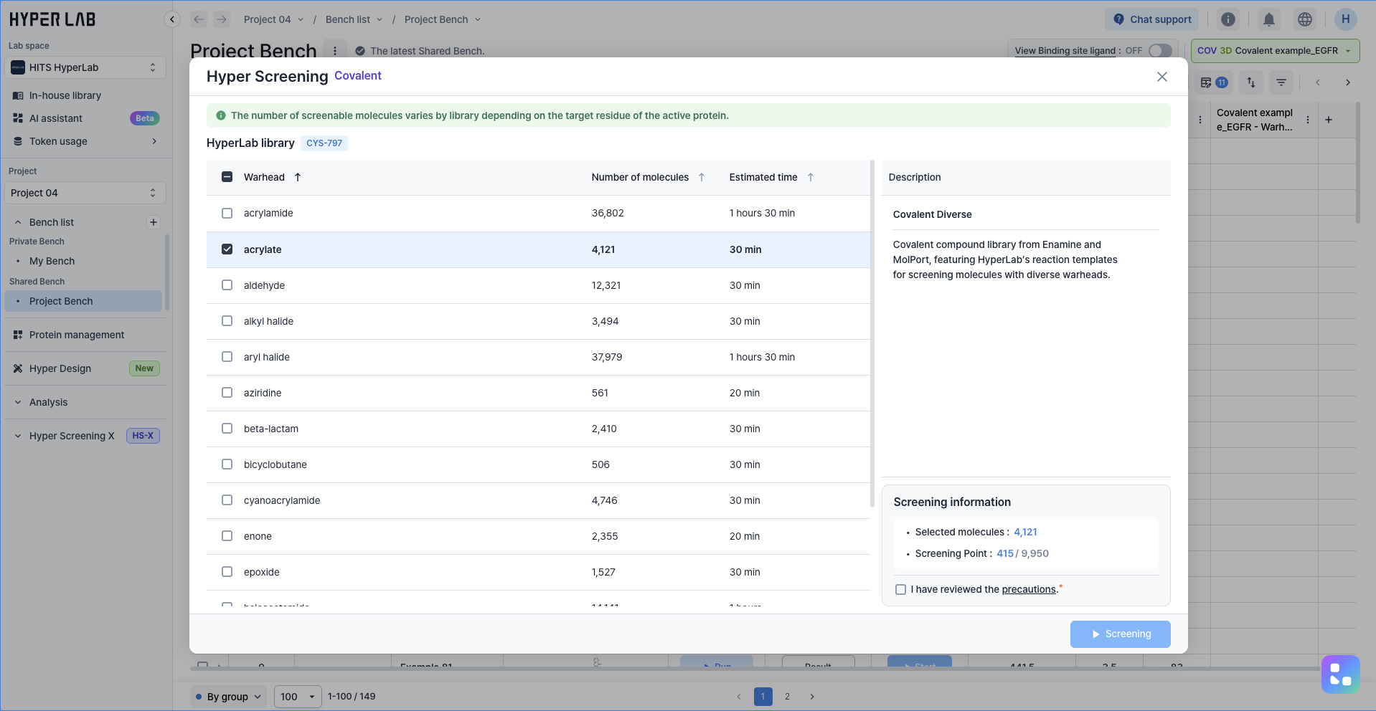
Task: Open the Project 04 project dropdown
Action: click(x=85, y=193)
